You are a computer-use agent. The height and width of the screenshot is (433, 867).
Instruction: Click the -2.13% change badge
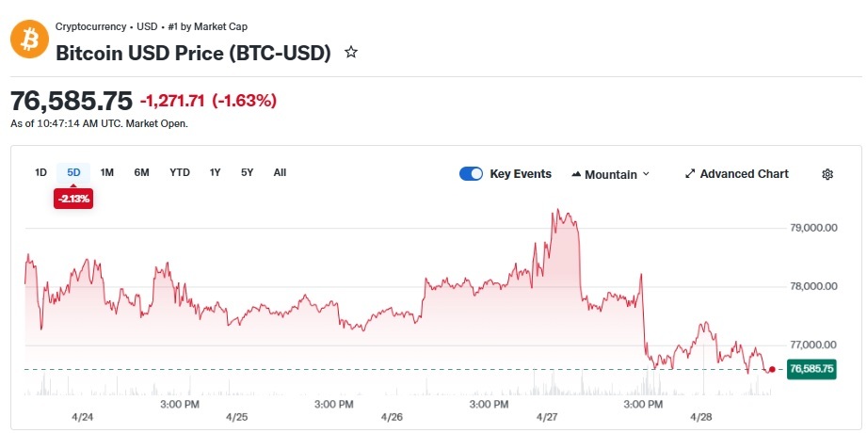point(73,199)
